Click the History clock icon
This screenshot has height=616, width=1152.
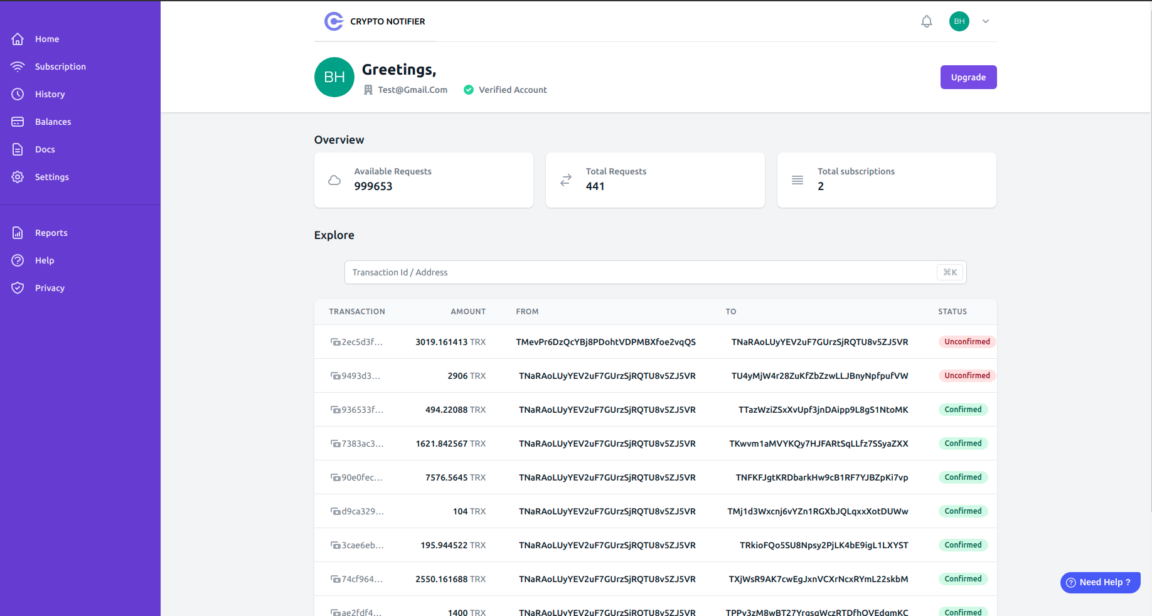pyautogui.click(x=18, y=94)
